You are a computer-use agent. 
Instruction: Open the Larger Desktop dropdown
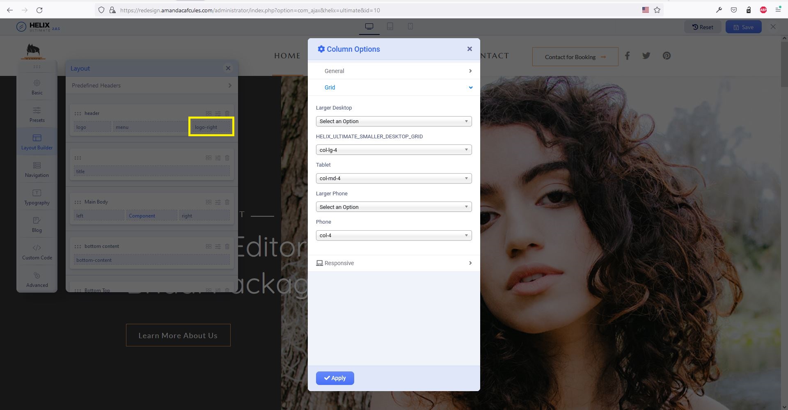pos(394,121)
